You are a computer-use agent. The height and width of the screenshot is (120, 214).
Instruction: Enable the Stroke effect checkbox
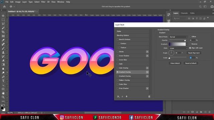117,52
